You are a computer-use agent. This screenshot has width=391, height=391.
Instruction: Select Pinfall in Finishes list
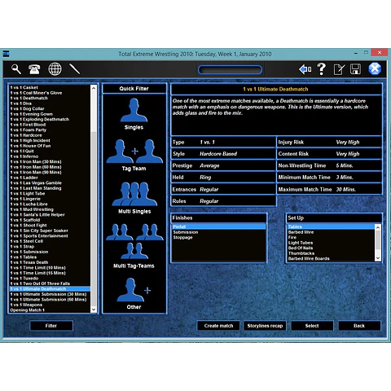click(x=219, y=226)
